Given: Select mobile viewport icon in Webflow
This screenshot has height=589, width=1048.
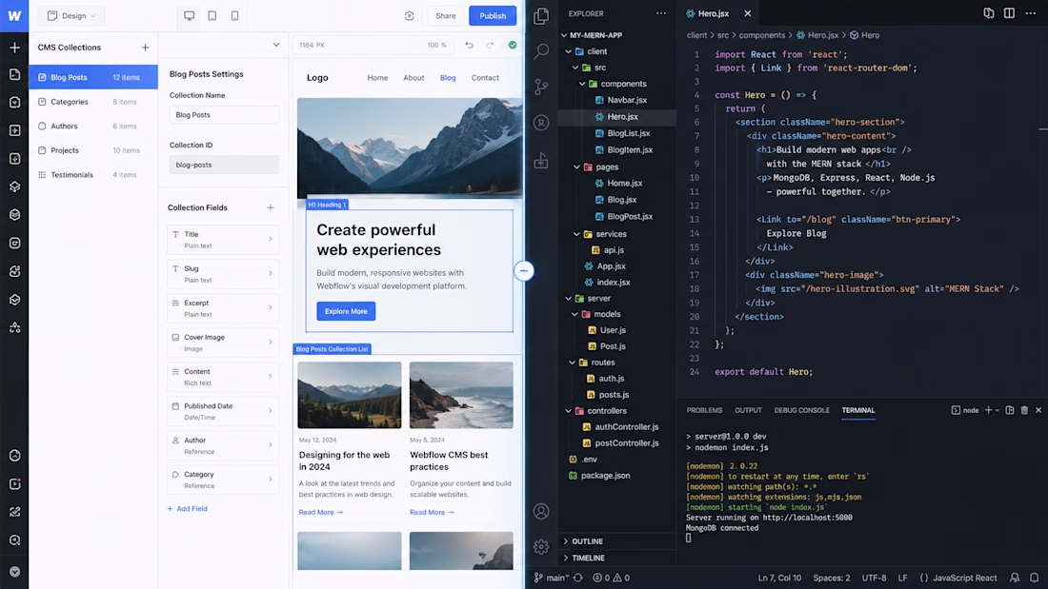Looking at the screenshot, I should click(x=234, y=15).
